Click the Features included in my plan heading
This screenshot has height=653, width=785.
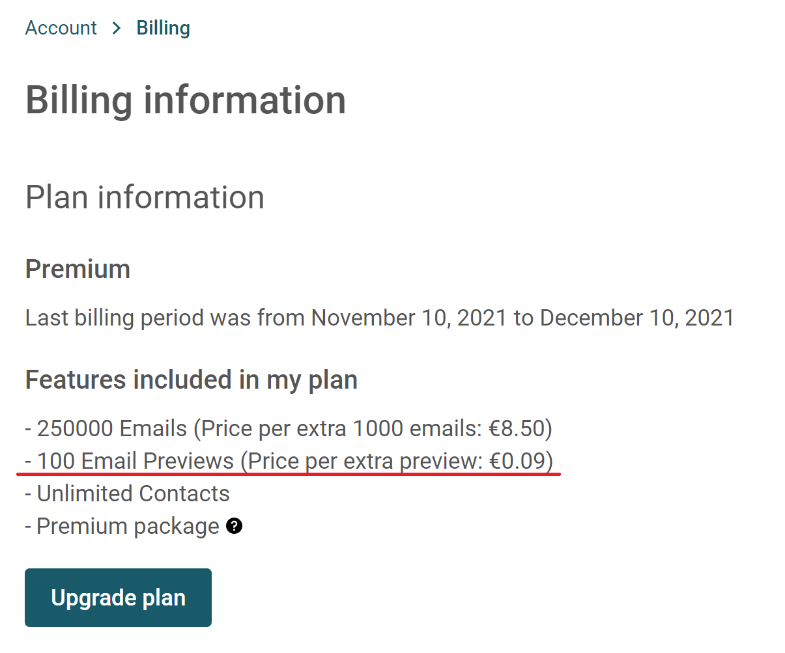point(192,380)
